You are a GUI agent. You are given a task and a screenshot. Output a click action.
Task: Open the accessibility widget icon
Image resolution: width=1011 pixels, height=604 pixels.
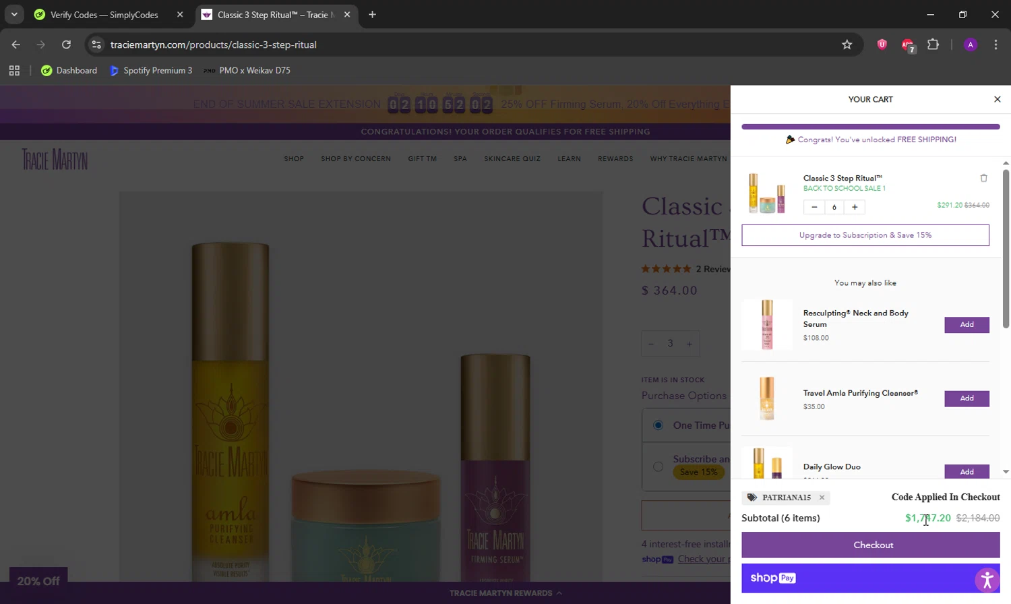(987, 580)
